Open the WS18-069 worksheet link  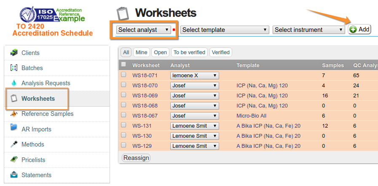145,95
